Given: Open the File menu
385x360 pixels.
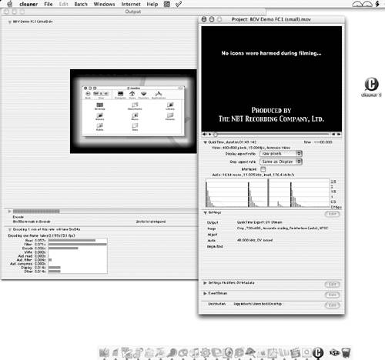Looking at the screenshot, I should 49,4.
